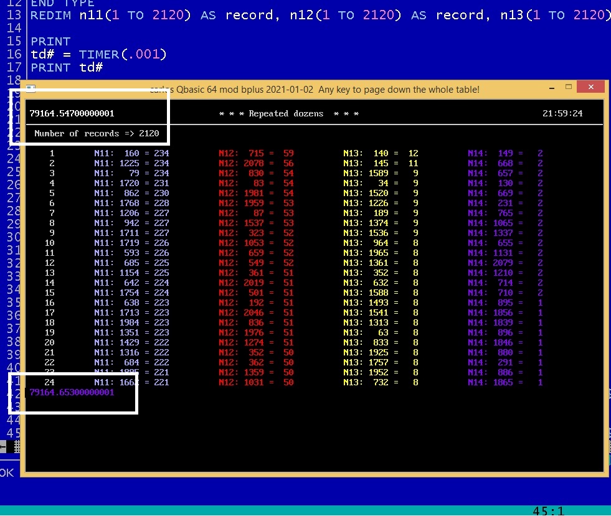Close the Qbasic 64 output window

[589, 87]
